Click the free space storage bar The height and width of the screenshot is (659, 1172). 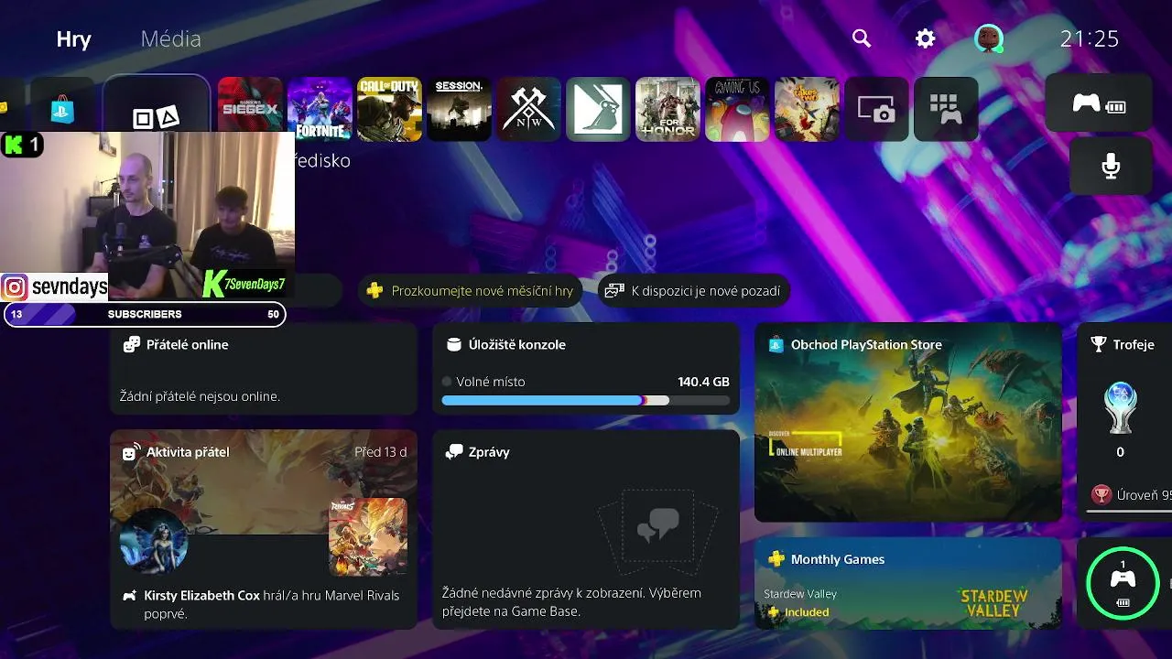coord(586,400)
